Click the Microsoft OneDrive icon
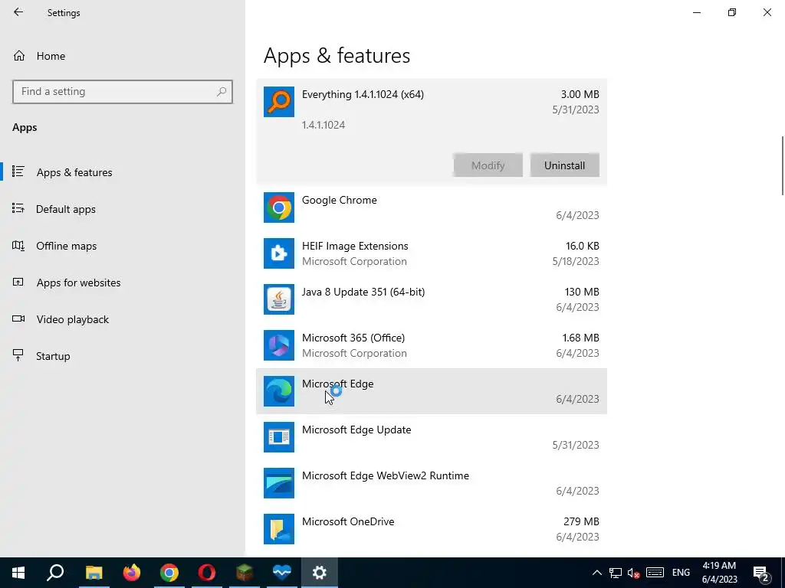The height and width of the screenshot is (588, 785). [279, 530]
